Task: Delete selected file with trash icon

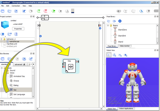Action: 16,34
